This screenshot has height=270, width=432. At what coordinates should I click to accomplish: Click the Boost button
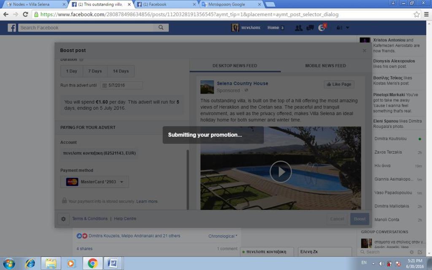click(x=359, y=219)
